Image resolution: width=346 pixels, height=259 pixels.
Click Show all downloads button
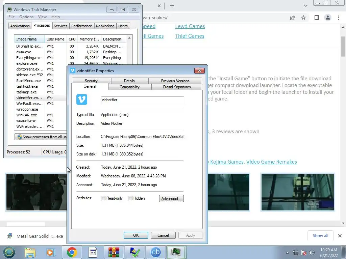320,236
